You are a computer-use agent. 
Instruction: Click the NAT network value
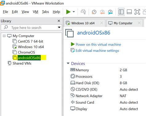click(123, 96)
